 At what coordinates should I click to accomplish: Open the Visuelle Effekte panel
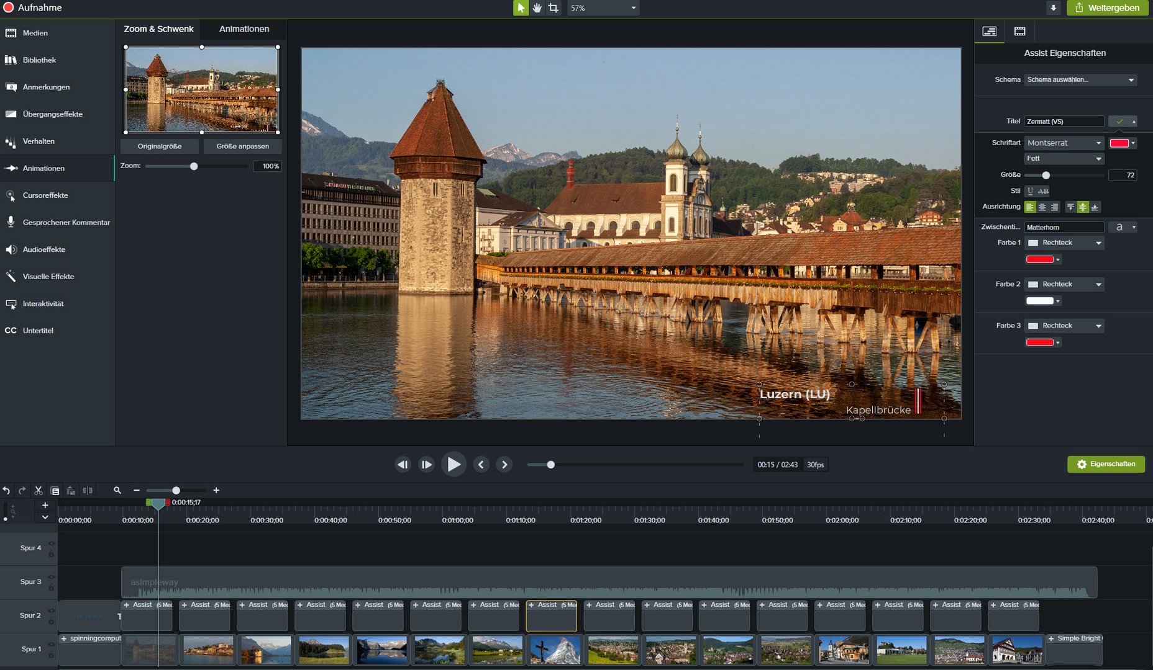(x=57, y=277)
